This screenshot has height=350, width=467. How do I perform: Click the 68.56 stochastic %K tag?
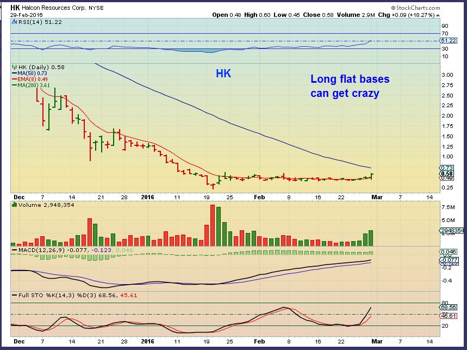click(x=448, y=308)
